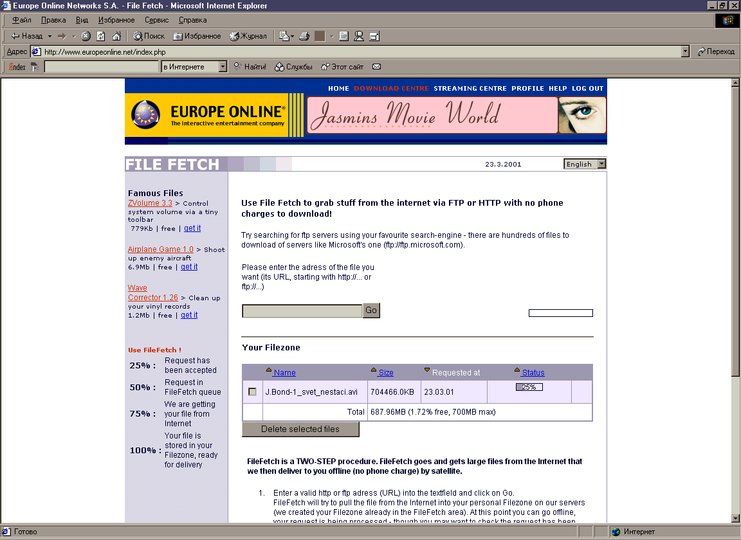This screenshot has width=741, height=540.
Task: Click the mail toolbar icon
Action: [284, 36]
